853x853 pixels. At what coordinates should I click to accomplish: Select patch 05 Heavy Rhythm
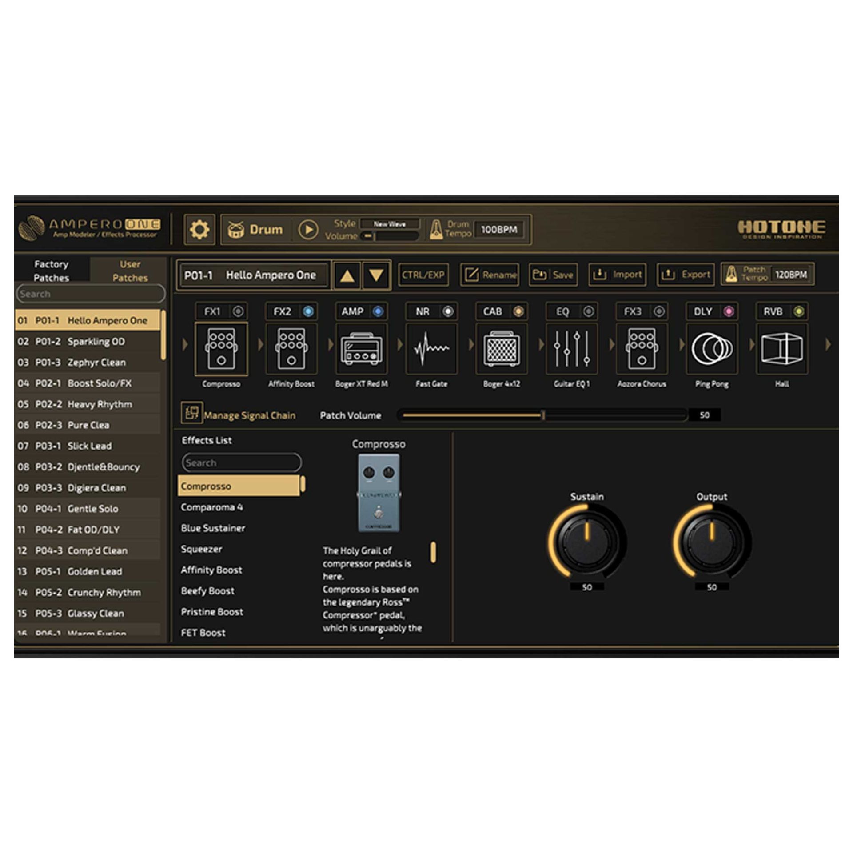[x=88, y=404]
